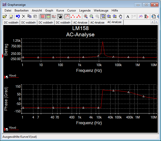Click the 400k tick label on the phase frequency axis
The height and width of the screenshot is (141, 161).
tap(130, 117)
